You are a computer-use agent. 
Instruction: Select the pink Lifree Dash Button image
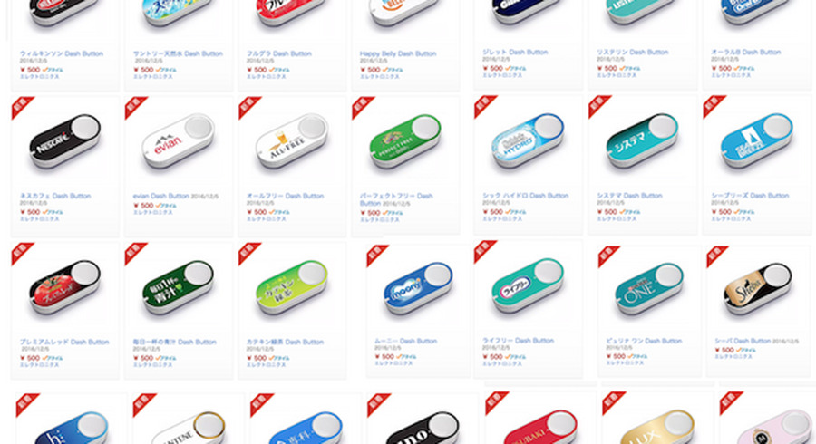pos(528,286)
